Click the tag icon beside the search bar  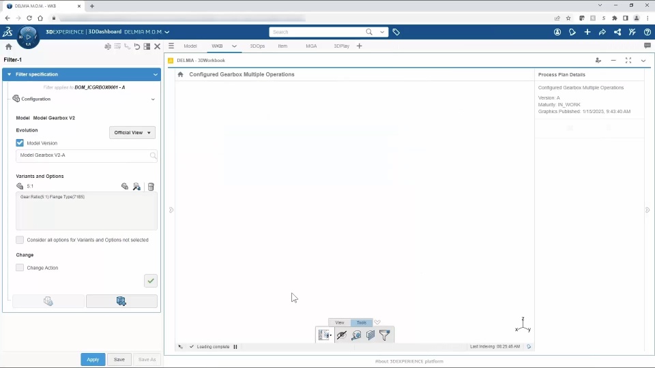(396, 32)
